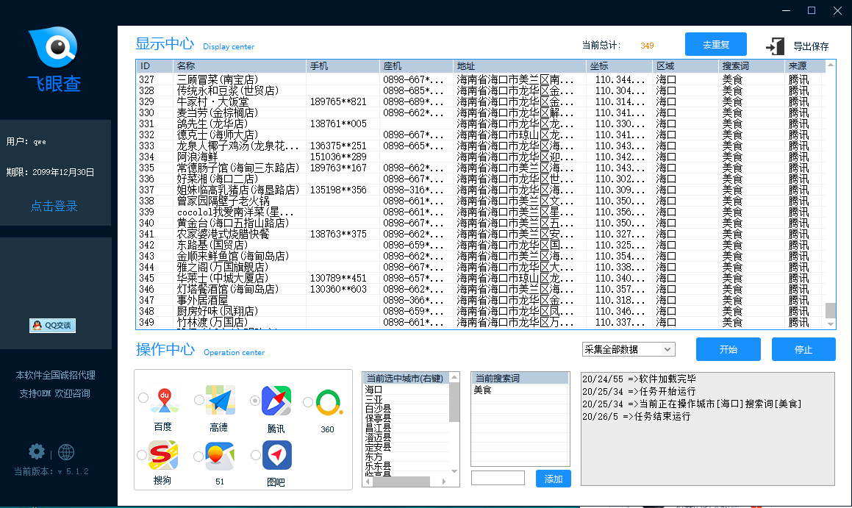Click the 51 map icon
Screen dimensions: 852x508
click(220, 456)
